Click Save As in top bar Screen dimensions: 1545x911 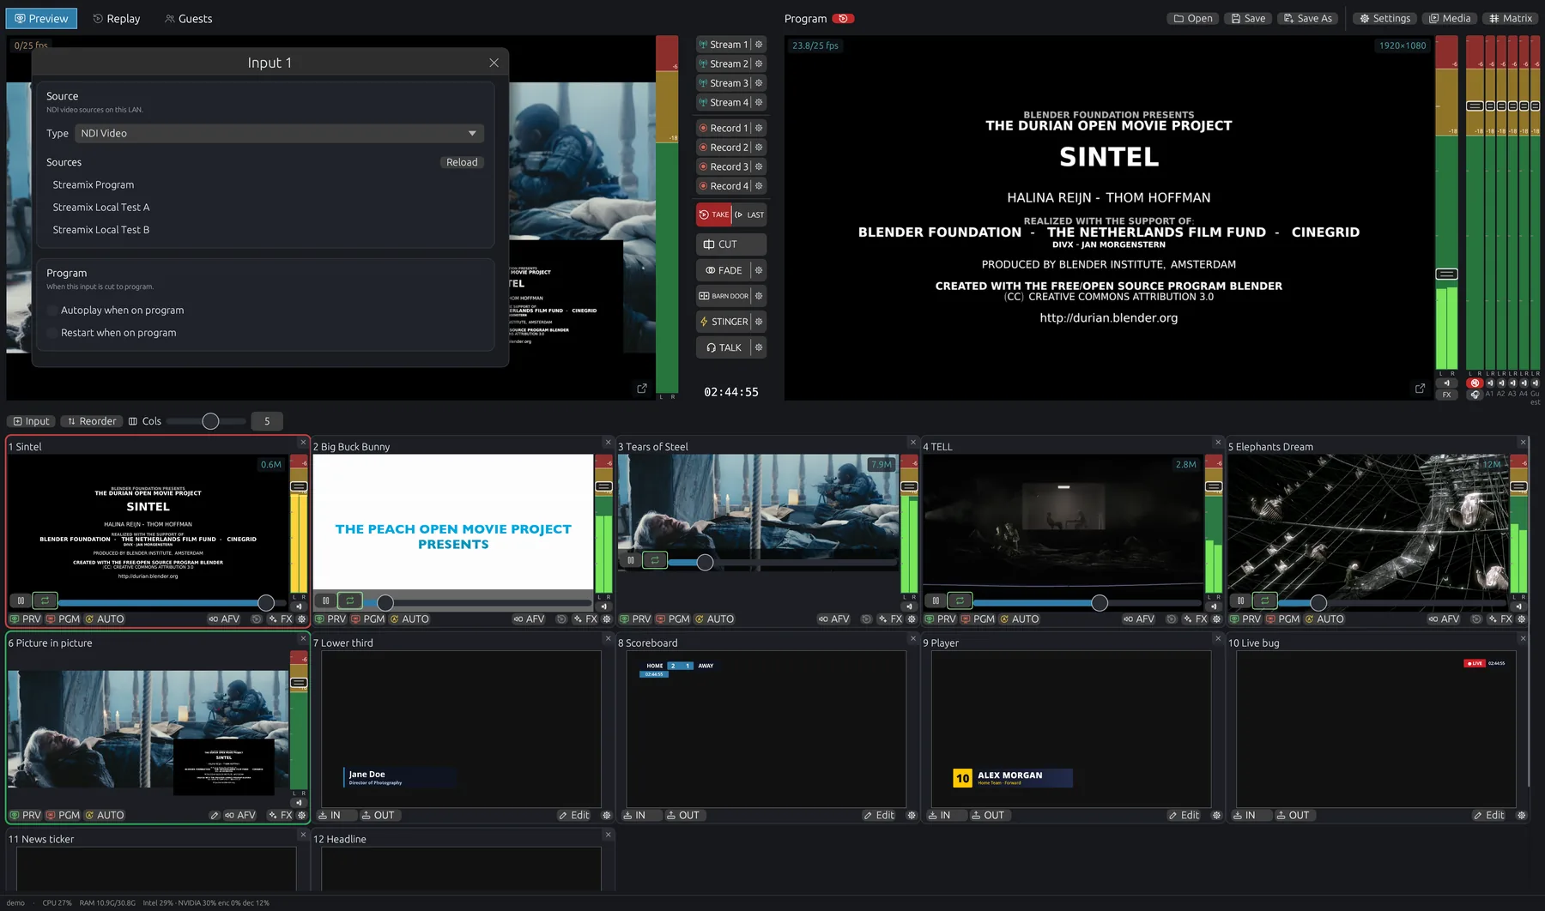click(x=1308, y=18)
